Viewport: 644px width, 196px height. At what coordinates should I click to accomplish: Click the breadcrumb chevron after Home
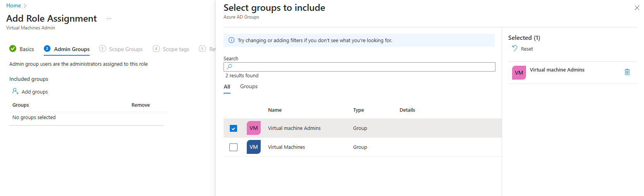(25, 6)
